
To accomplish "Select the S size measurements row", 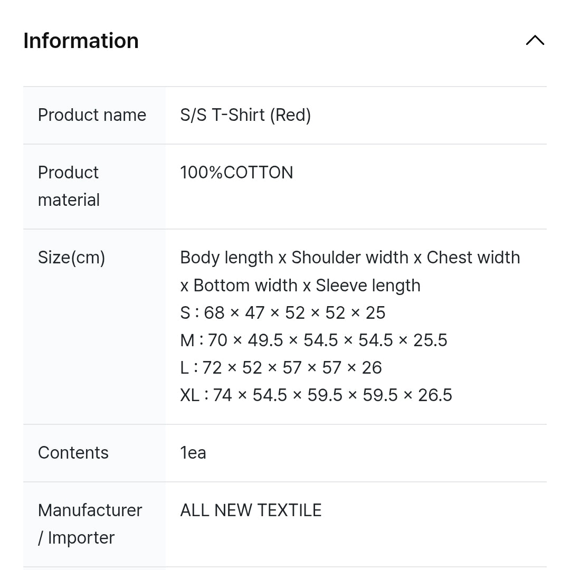I will click(x=282, y=312).
